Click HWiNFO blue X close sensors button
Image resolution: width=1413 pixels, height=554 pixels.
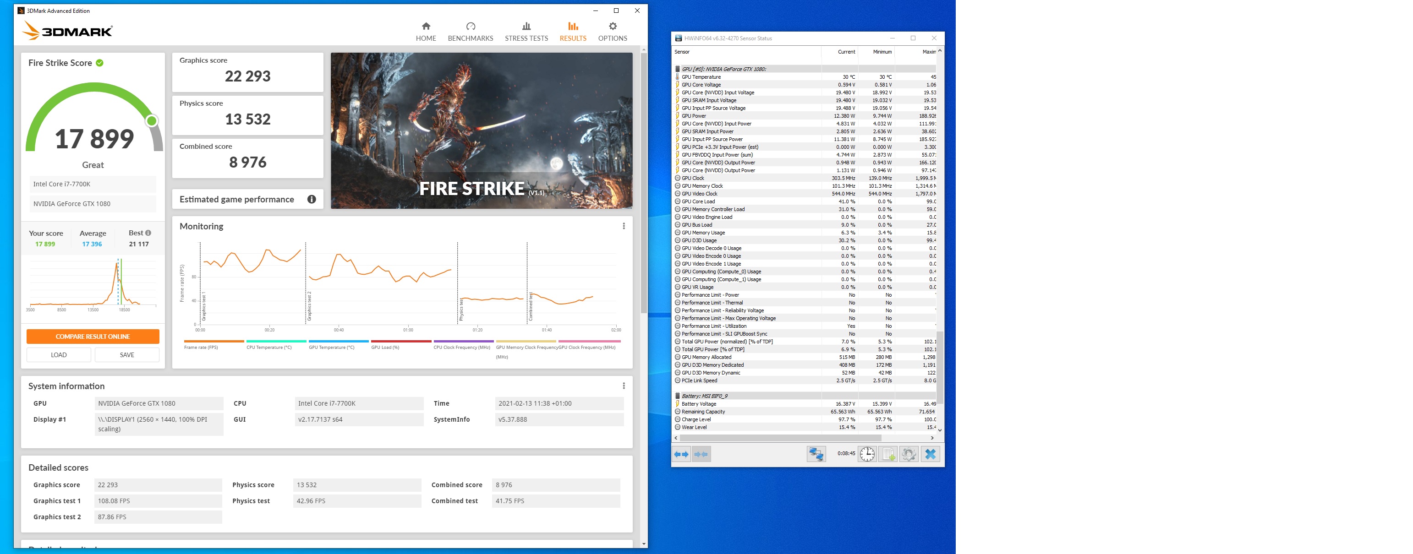930,454
